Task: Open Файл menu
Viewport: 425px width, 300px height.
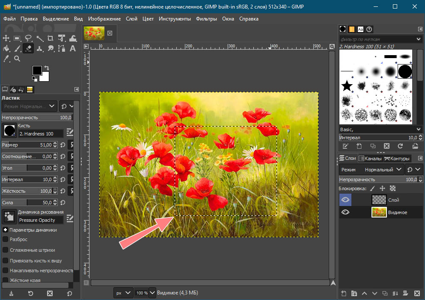Action: [x=9, y=19]
